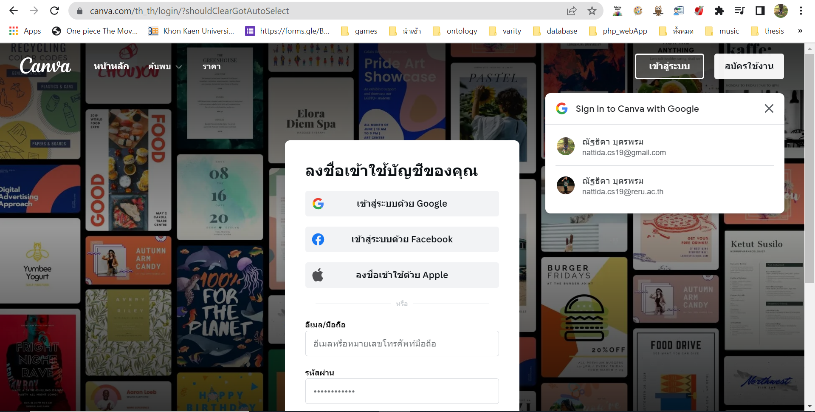This screenshot has height=412, width=815.
Task: Expand the ค้นพบ navigation dropdown
Action: [x=165, y=66]
